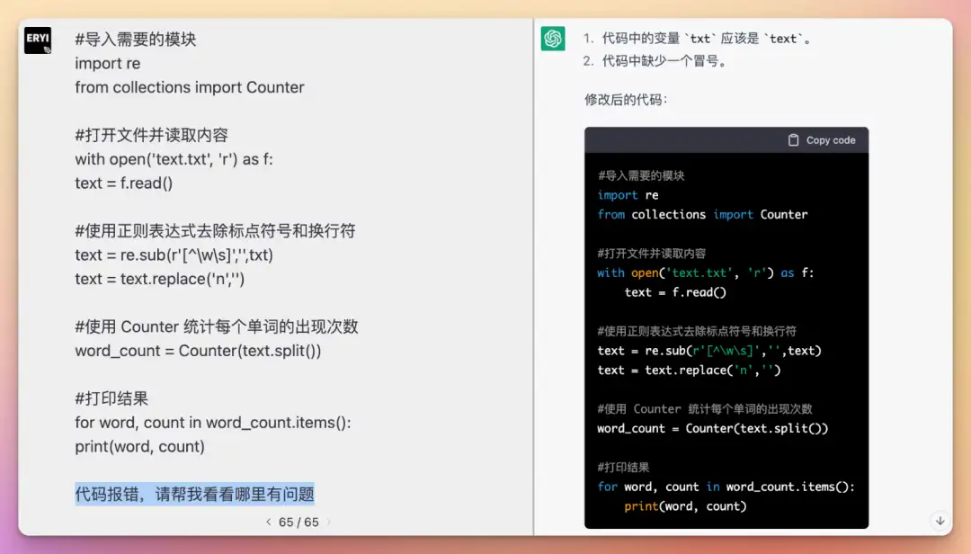The height and width of the screenshot is (554, 971).
Task: Click the print(word, count) line in the code block
Action: 685,506
